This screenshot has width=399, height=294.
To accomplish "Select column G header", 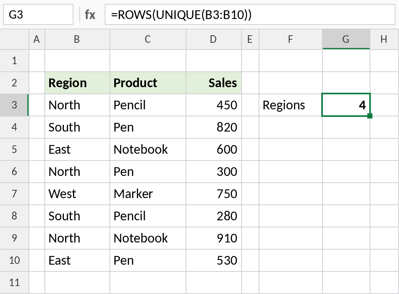I will (346, 39).
